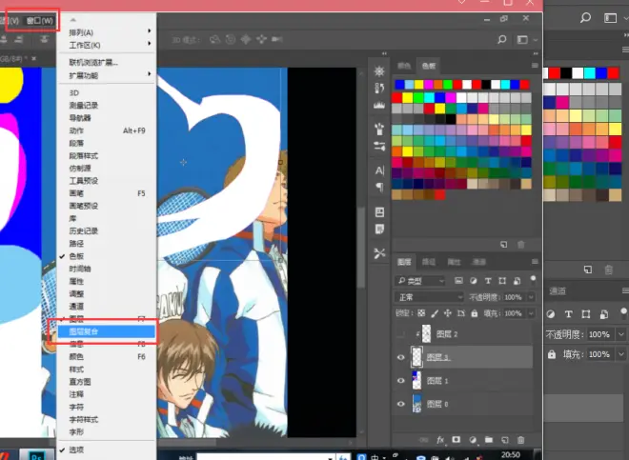The width and height of the screenshot is (629, 460).
Task: Open 不透明度 dropdown arrow in front layers panel
Action: pyautogui.click(x=531, y=297)
